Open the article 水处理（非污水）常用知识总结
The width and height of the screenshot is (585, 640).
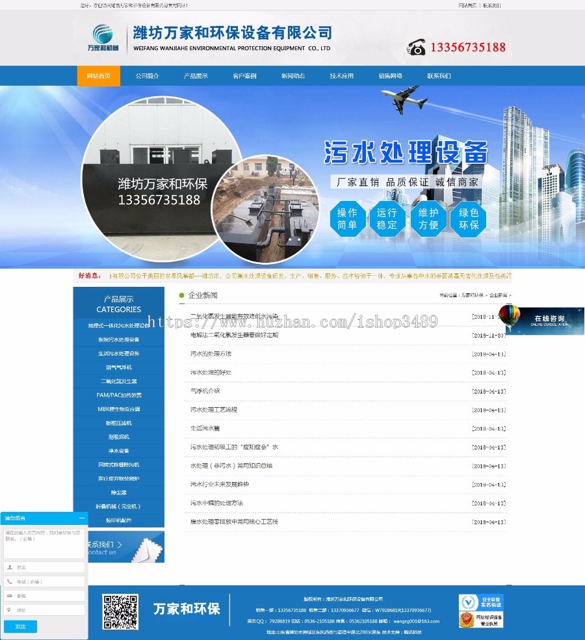(231, 466)
